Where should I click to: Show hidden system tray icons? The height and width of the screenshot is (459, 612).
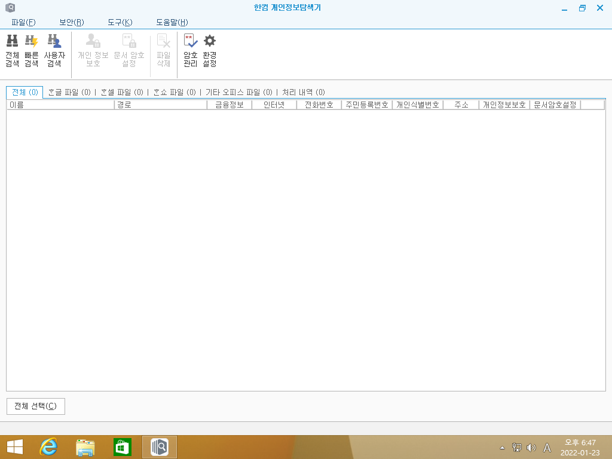[502, 447]
